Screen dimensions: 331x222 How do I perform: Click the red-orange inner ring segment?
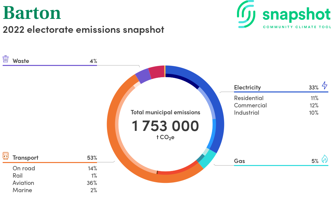click(178, 170)
